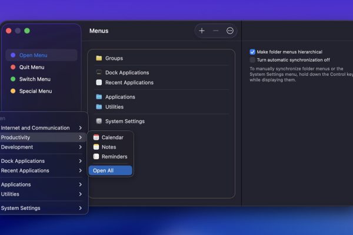Choose Reminders from Productivity submenu
Viewport: 353px width, 235px height.
pyautogui.click(x=111, y=156)
